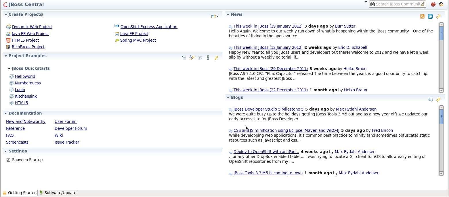
Task: Collapse the Documentation section
Action: point(6,113)
